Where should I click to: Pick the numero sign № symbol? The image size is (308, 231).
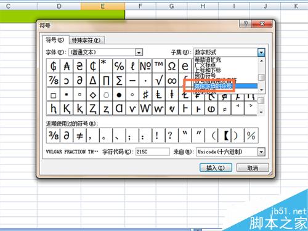[x=145, y=66]
